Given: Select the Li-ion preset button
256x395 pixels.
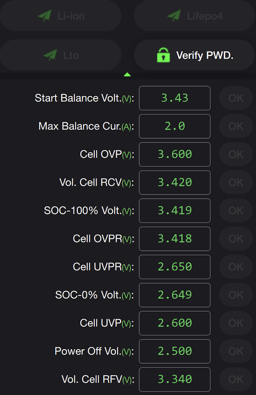Looking at the screenshot, I should [60, 16].
